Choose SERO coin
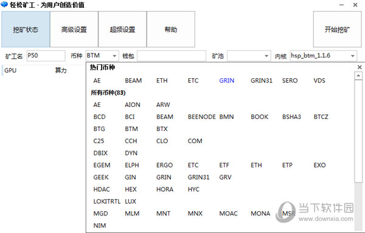The height and width of the screenshot is (233, 365). [x=290, y=81]
